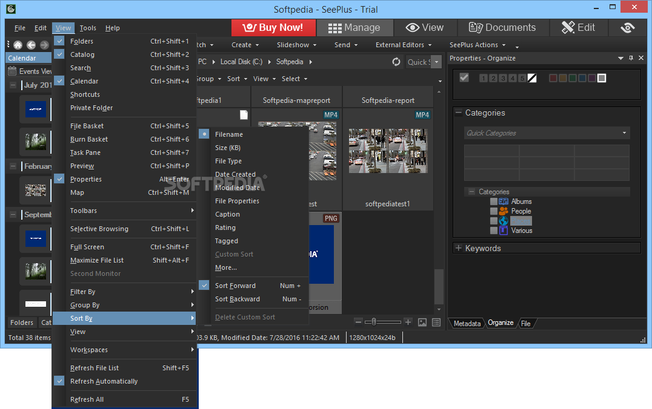Open the Filter By submenu
Image resolution: width=652 pixels, height=409 pixels.
[x=124, y=292]
